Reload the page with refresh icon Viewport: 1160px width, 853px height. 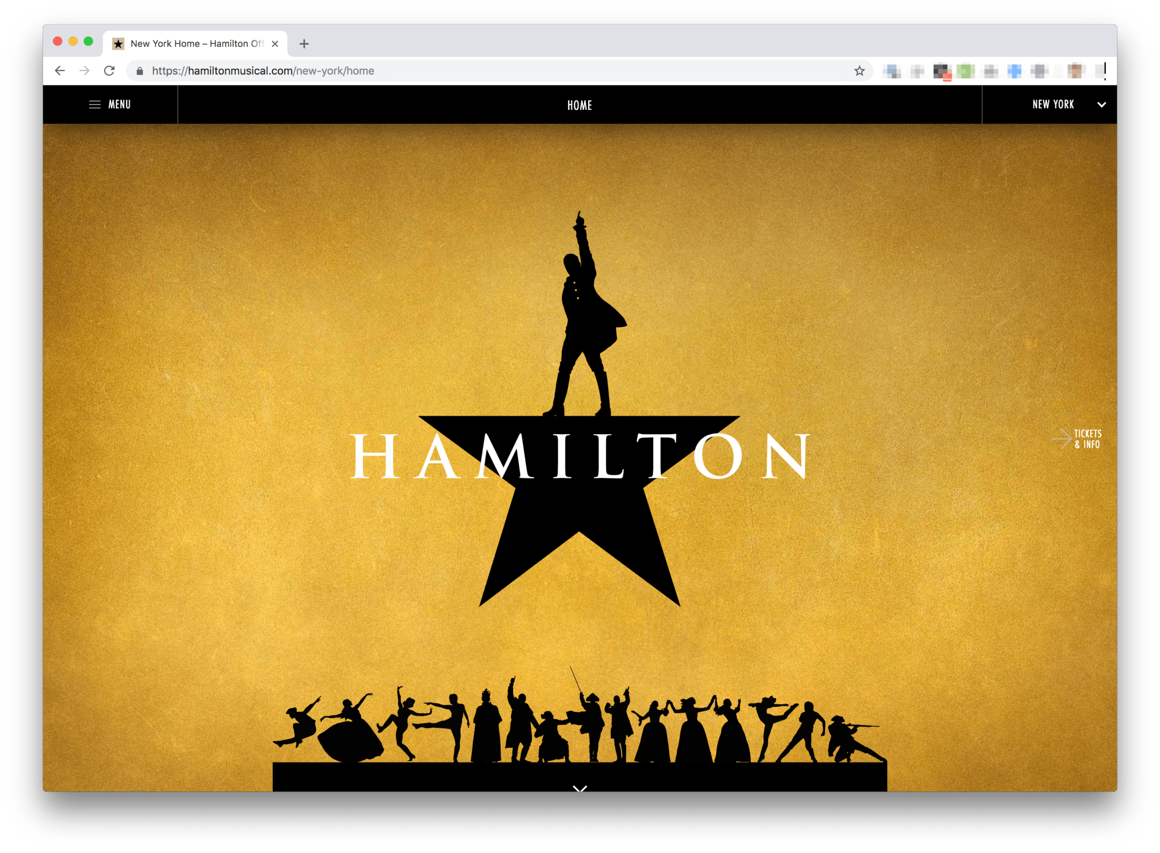[x=109, y=71]
